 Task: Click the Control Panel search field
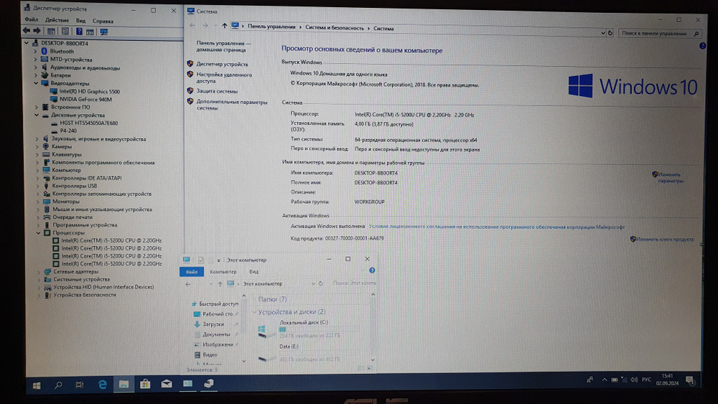(x=660, y=34)
